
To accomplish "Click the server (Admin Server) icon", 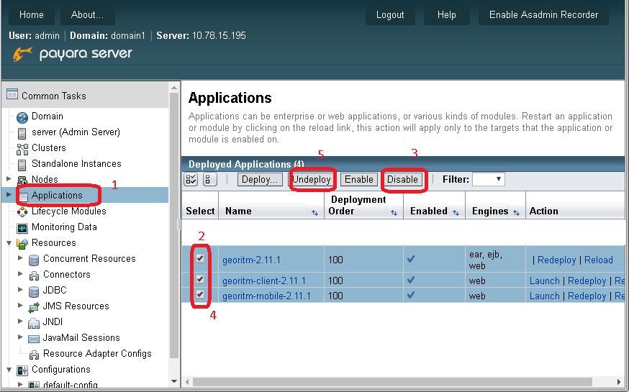I will 22,132.
